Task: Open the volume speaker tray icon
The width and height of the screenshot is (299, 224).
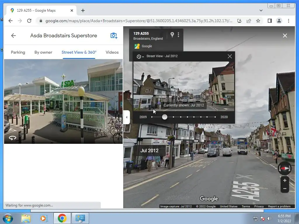Action: click(x=269, y=218)
